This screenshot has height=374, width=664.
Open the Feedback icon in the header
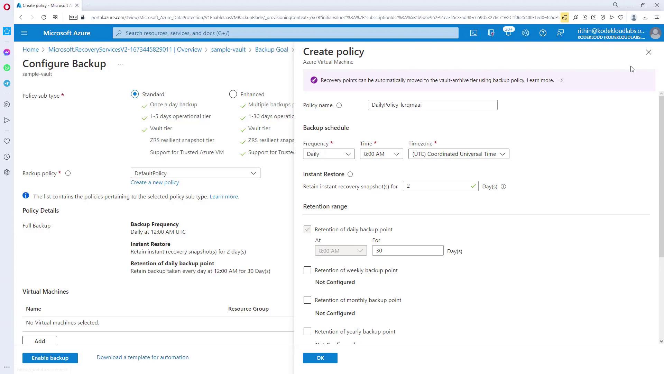pos(560,33)
